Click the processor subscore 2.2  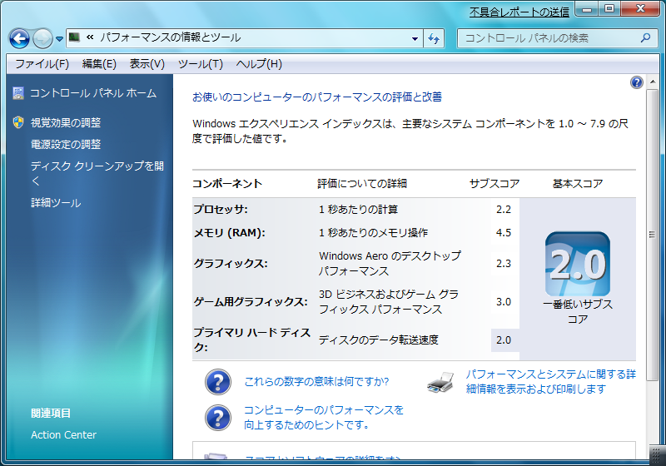(504, 209)
